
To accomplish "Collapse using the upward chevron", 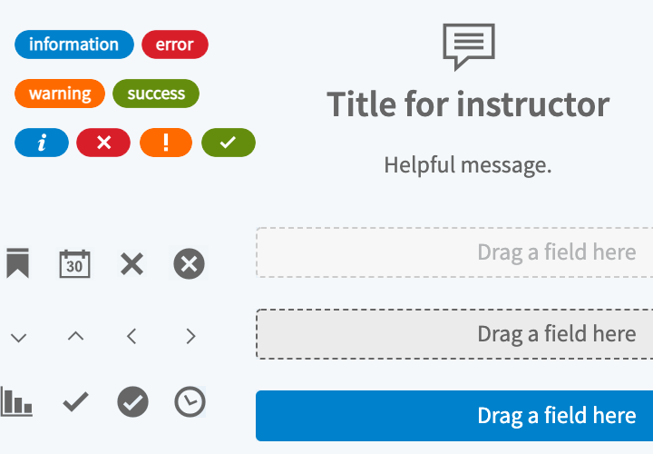I will pos(76,336).
